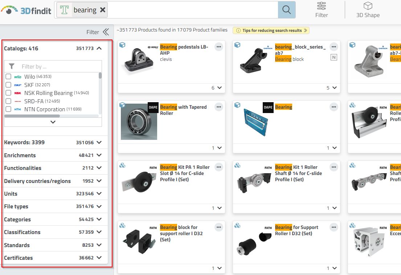Open Tips for reducing search results
Viewport: 401px width, 275px height.
(x=271, y=30)
